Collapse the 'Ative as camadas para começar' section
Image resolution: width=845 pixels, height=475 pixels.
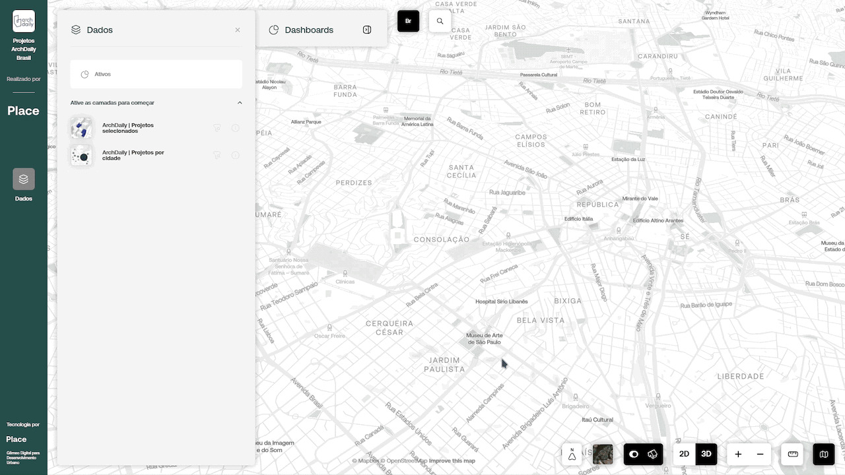[x=240, y=103]
